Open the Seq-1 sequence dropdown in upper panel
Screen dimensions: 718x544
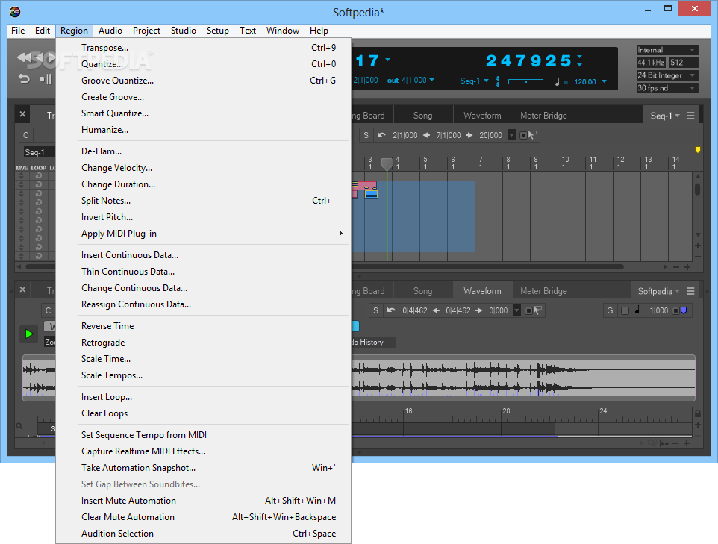click(x=665, y=116)
